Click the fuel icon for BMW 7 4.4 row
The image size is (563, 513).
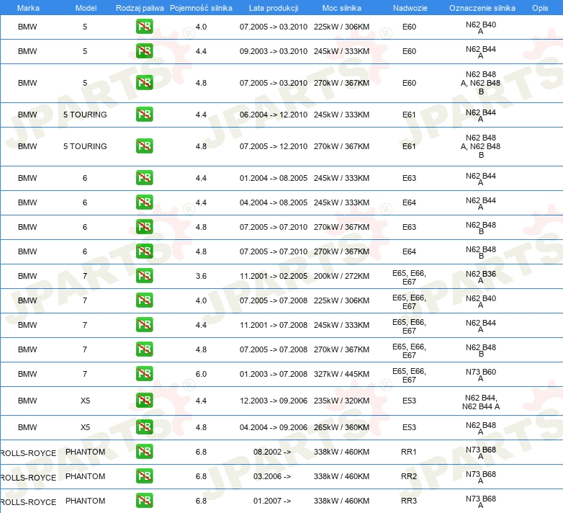click(x=144, y=325)
